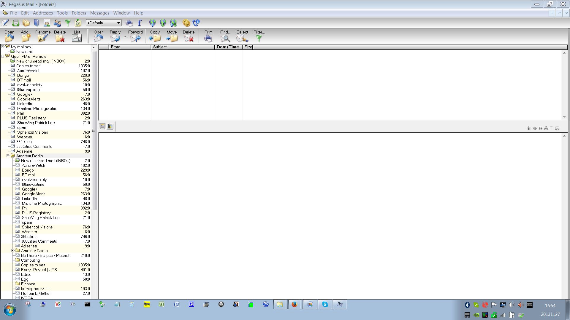This screenshot has width=570, height=320.
Task: Sort messages by Size column header
Action: [248, 47]
